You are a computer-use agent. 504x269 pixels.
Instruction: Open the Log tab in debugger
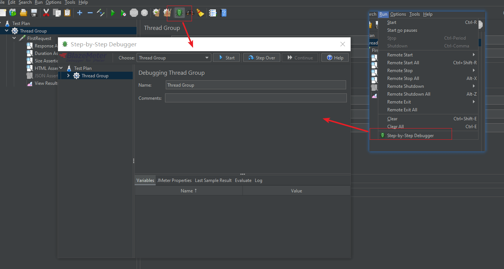click(259, 180)
